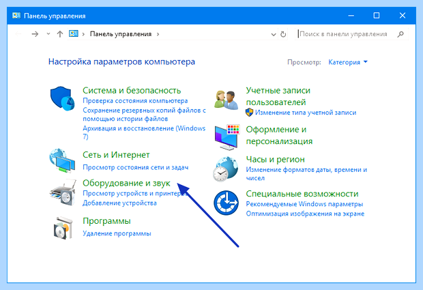Expand the chevron after Панель управления breadcrumb
The image size is (423, 290).
click(x=158, y=34)
